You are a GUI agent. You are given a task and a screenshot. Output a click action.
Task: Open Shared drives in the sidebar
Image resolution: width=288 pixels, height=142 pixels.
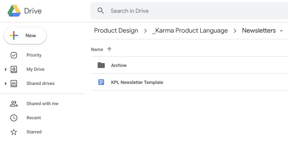tap(40, 84)
